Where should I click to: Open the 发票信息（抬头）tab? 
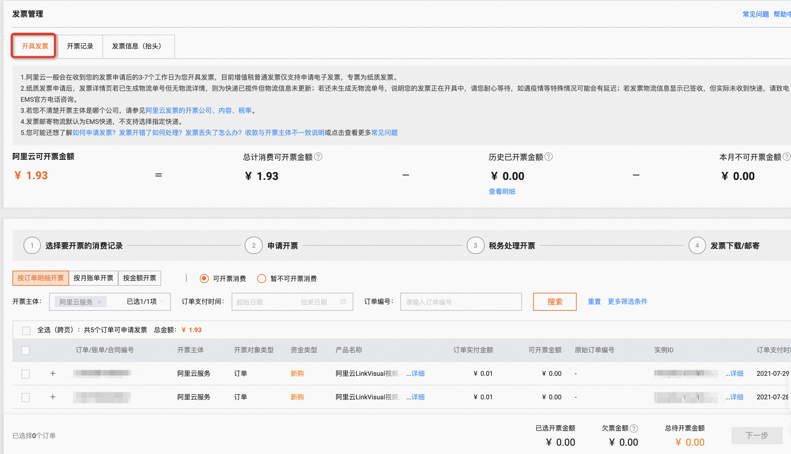138,46
